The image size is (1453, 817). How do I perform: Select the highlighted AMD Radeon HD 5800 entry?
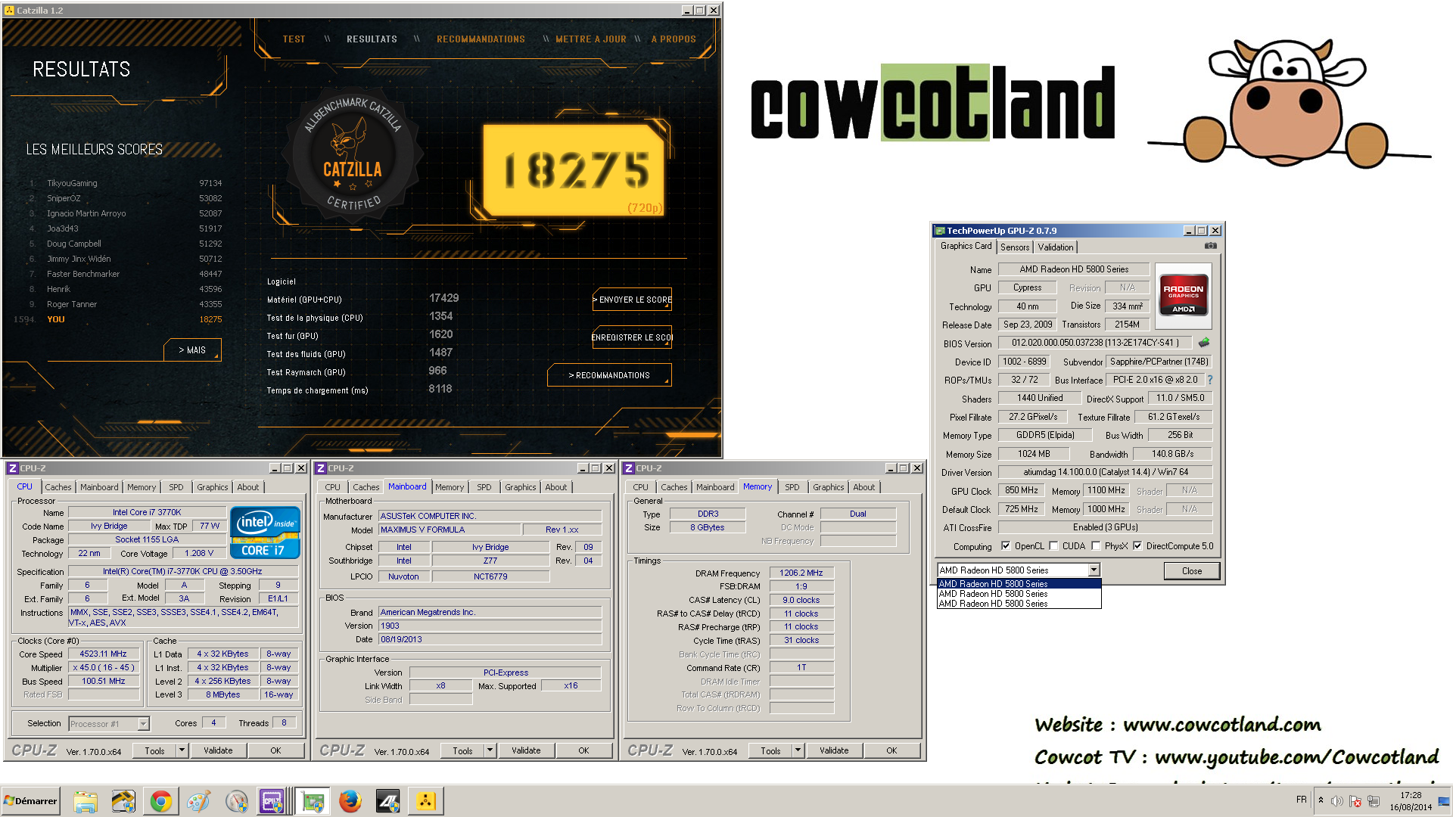pos(1019,583)
